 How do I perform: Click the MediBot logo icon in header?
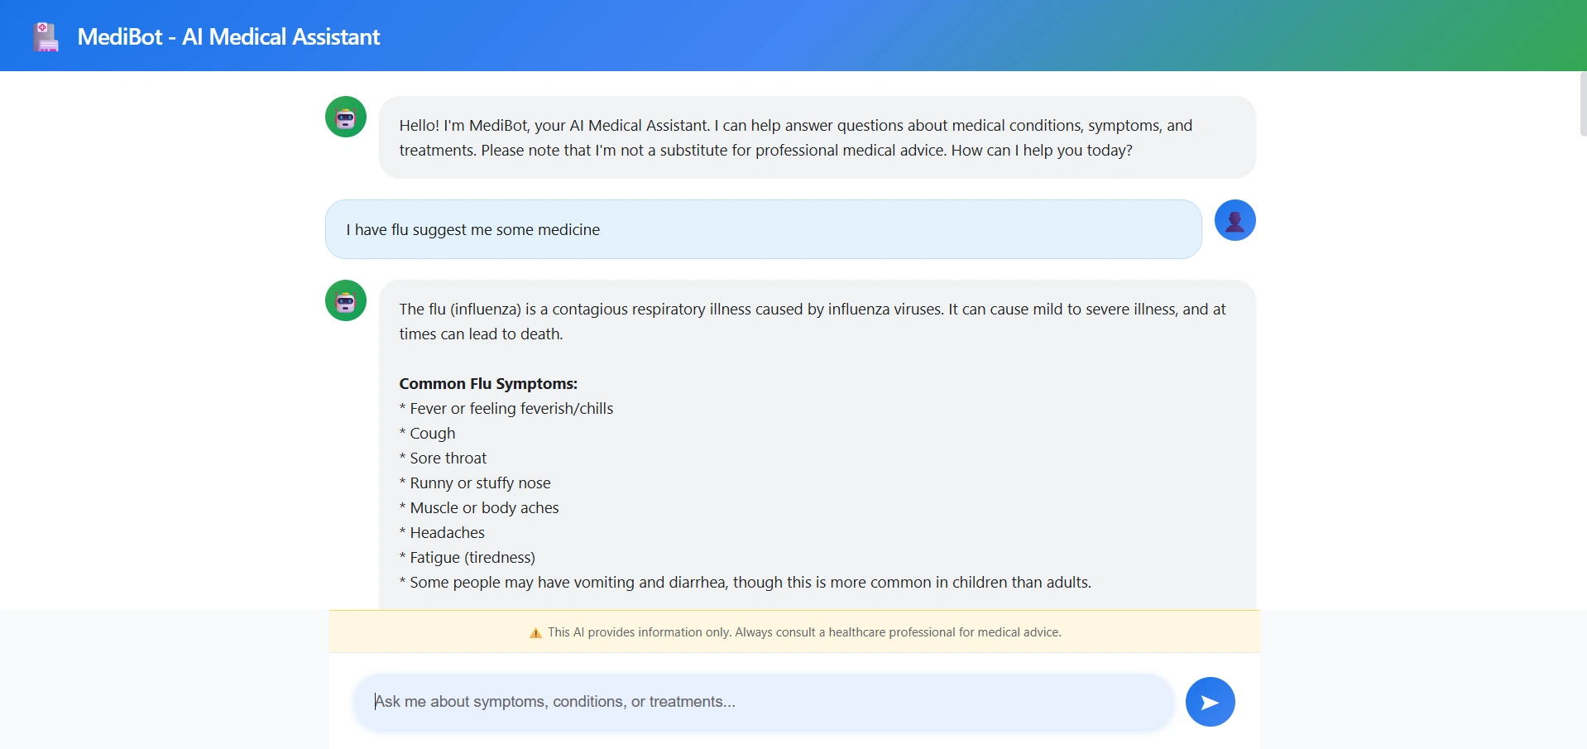coord(46,37)
